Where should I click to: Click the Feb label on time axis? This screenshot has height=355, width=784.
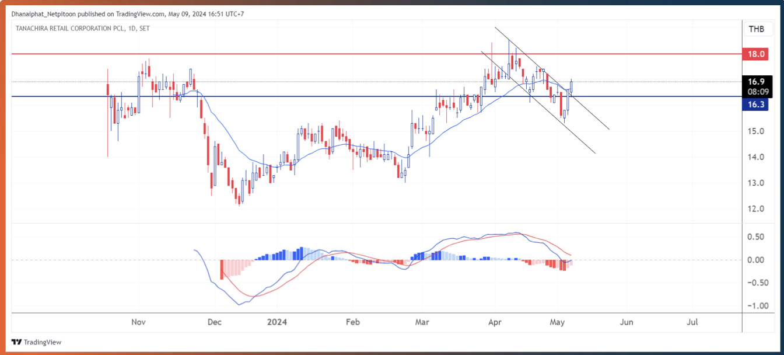point(352,322)
